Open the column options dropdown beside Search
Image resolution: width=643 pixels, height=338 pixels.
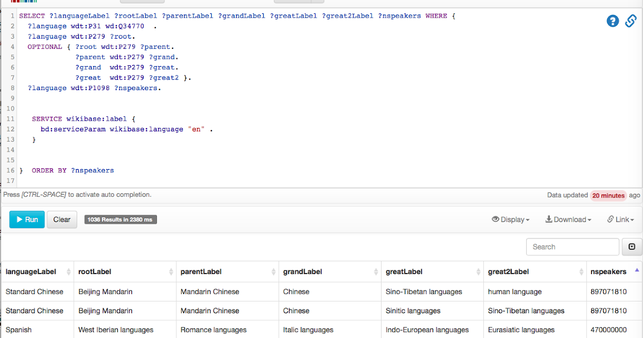(631, 247)
